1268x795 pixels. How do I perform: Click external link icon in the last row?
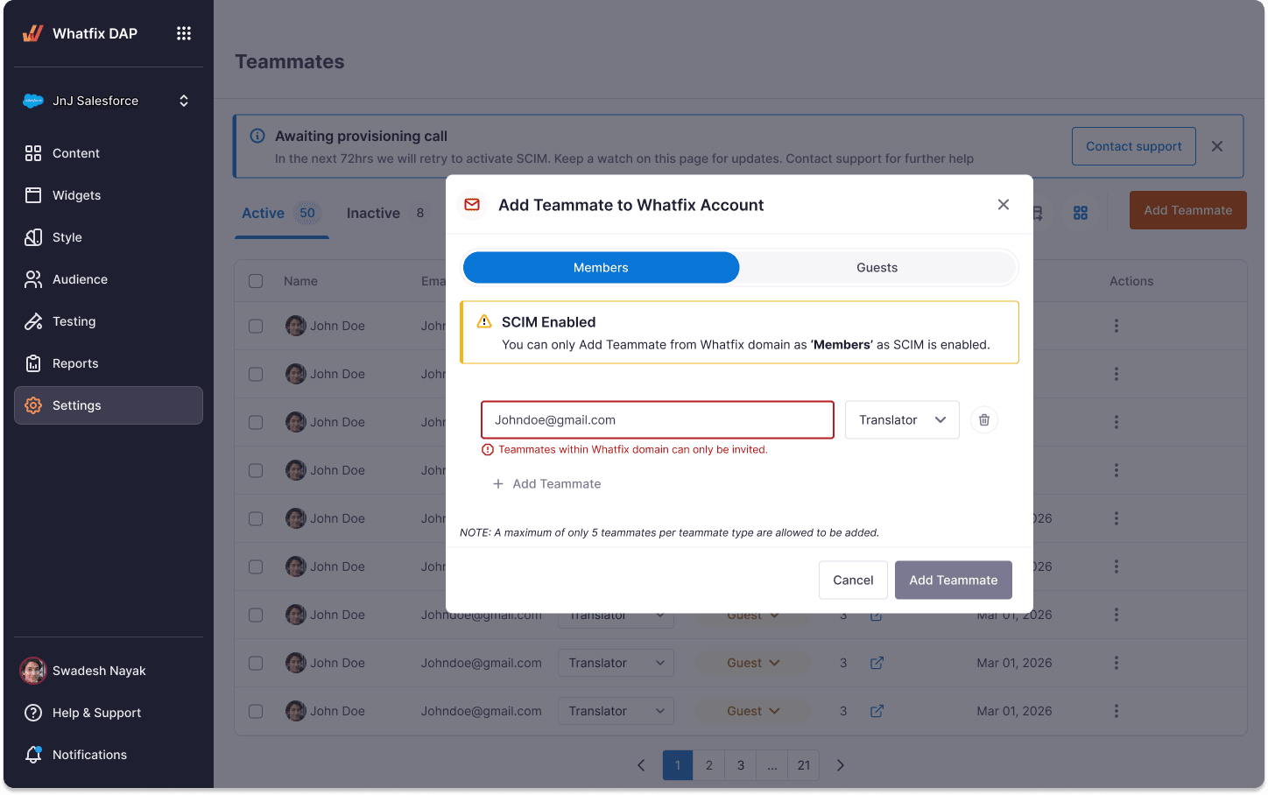point(877,711)
